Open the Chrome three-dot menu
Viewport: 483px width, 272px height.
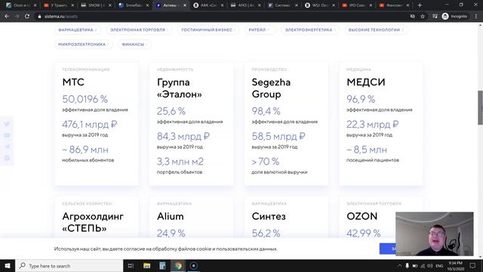pyautogui.click(x=476, y=17)
